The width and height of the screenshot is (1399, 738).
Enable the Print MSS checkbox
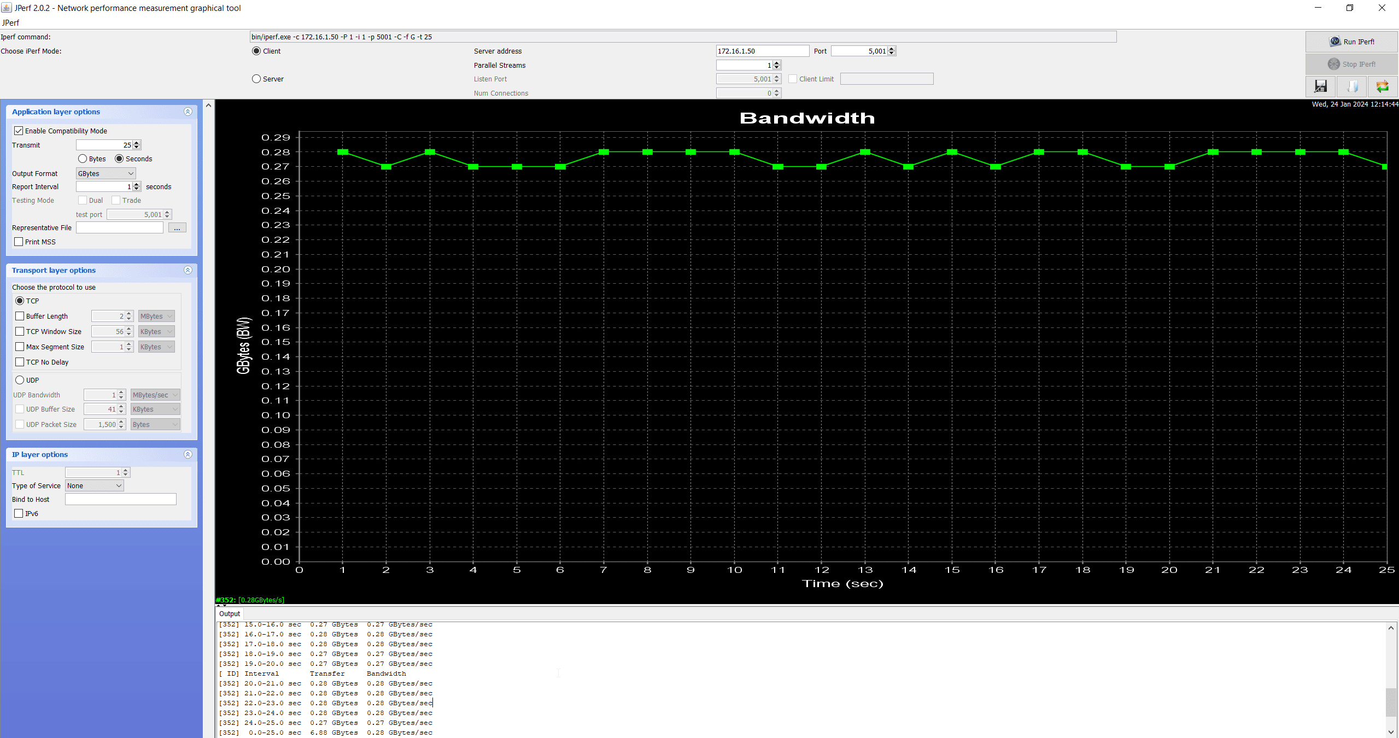[x=19, y=242]
